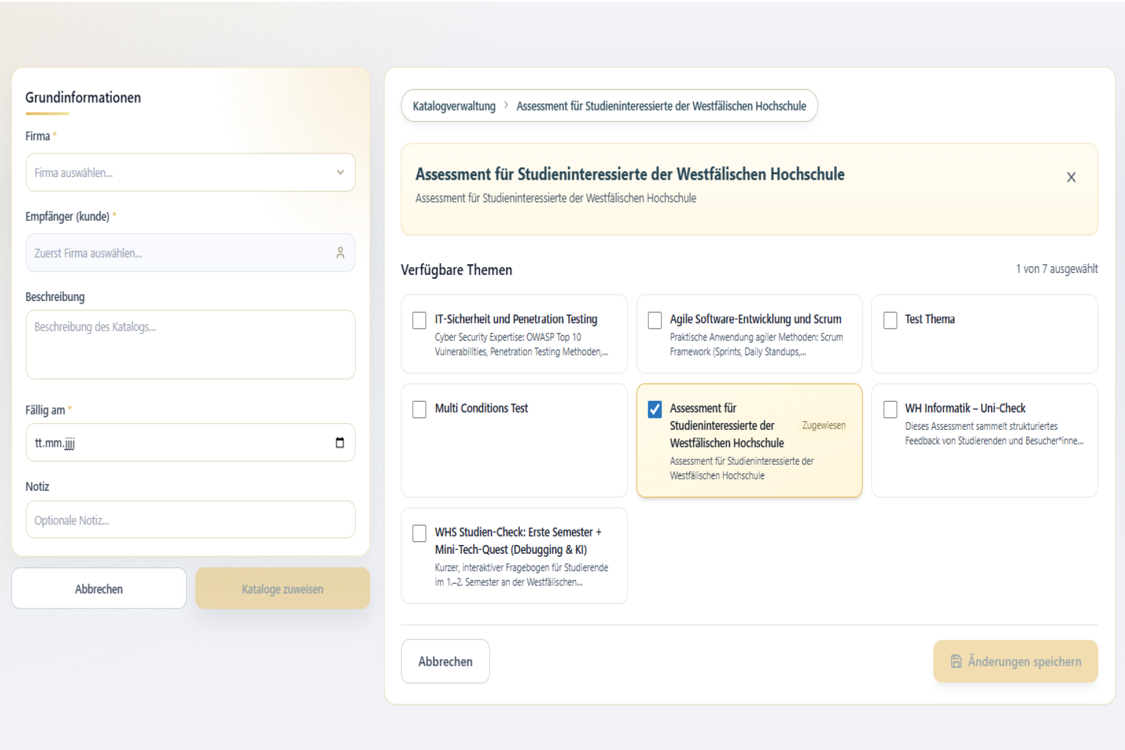
Task: Focus the Beschreibung des Katalogs text area
Action: tap(190, 344)
